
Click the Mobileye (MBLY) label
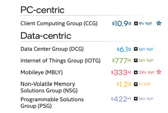pyautogui.click(x=41, y=73)
